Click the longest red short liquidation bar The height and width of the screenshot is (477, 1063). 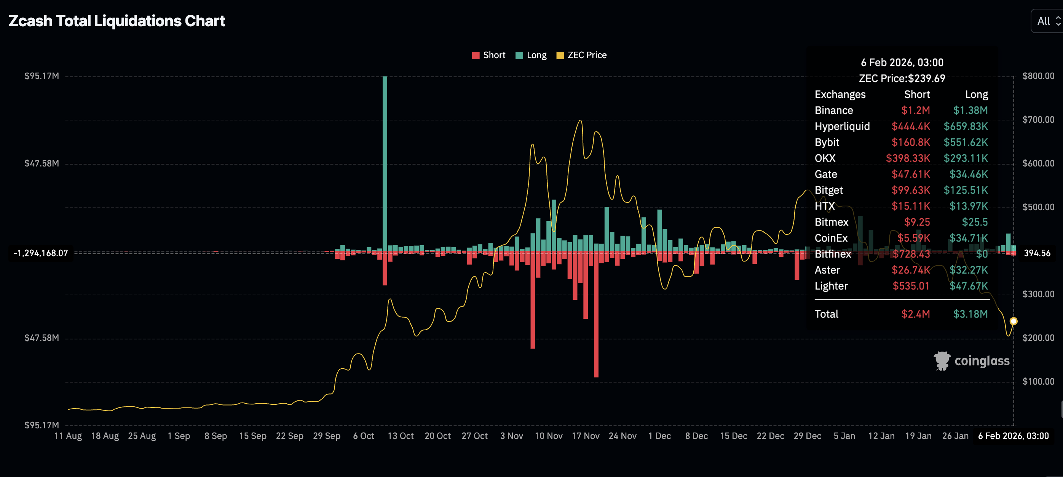point(596,315)
